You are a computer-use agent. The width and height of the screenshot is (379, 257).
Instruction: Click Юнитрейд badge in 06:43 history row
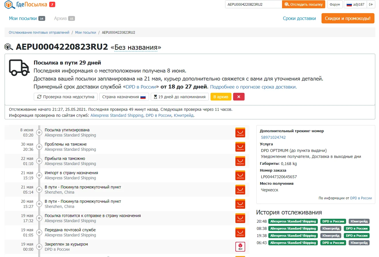tap(359, 243)
